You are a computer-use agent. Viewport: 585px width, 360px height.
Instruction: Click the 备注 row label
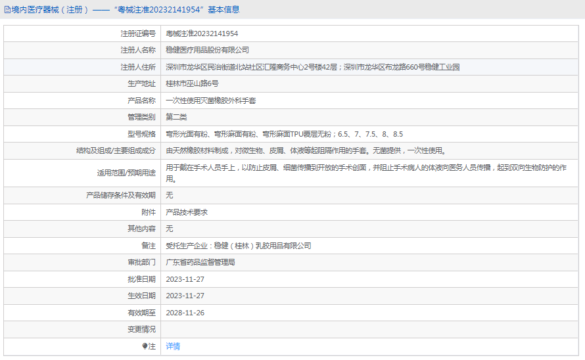149,246
